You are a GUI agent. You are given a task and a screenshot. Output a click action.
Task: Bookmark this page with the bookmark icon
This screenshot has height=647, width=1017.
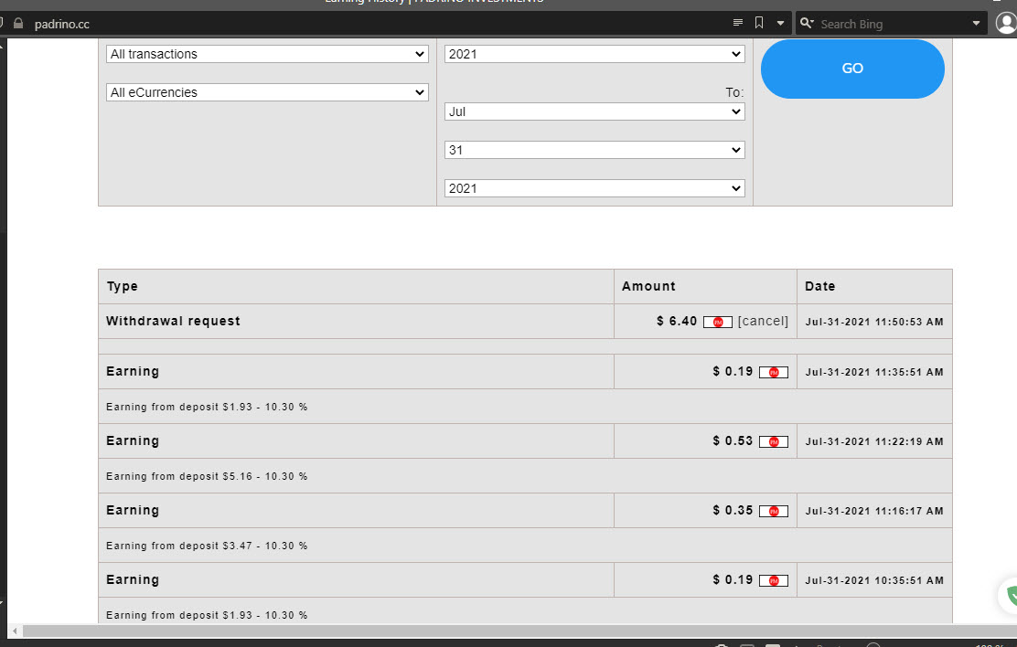click(759, 24)
